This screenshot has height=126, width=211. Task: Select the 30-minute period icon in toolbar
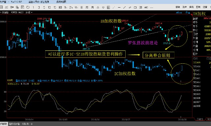[x=60, y=7]
